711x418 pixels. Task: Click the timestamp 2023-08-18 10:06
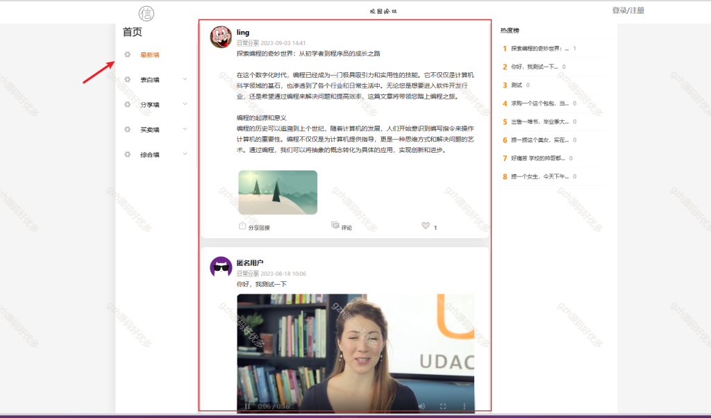tap(283, 274)
